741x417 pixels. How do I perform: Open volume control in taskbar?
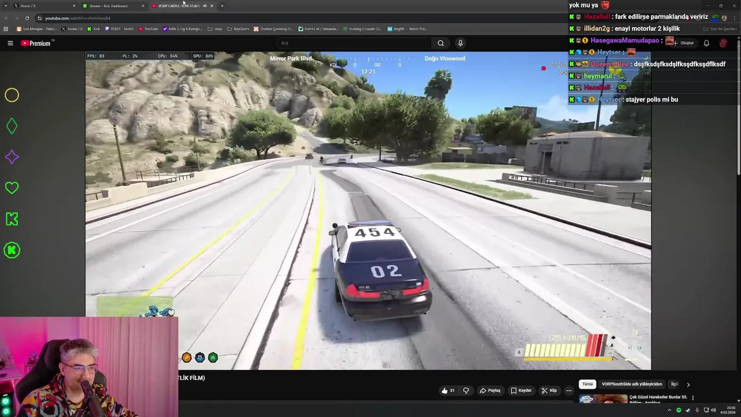coord(713,410)
